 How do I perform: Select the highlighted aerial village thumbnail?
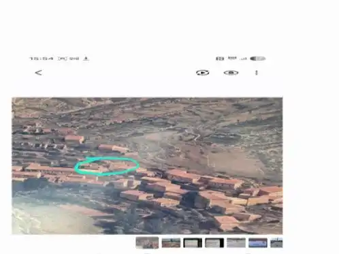click(147, 242)
